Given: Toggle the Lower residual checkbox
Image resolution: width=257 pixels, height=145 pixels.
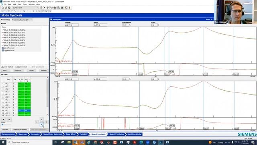Looking at the screenshot, I should (x=2, y=67).
